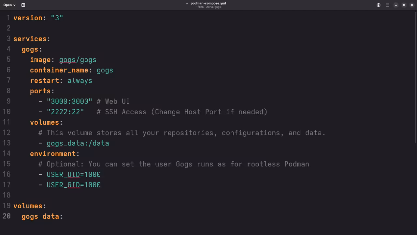The image size is (417, 235).
Task: Select the word always on the restart line
Action: point(80,81)
